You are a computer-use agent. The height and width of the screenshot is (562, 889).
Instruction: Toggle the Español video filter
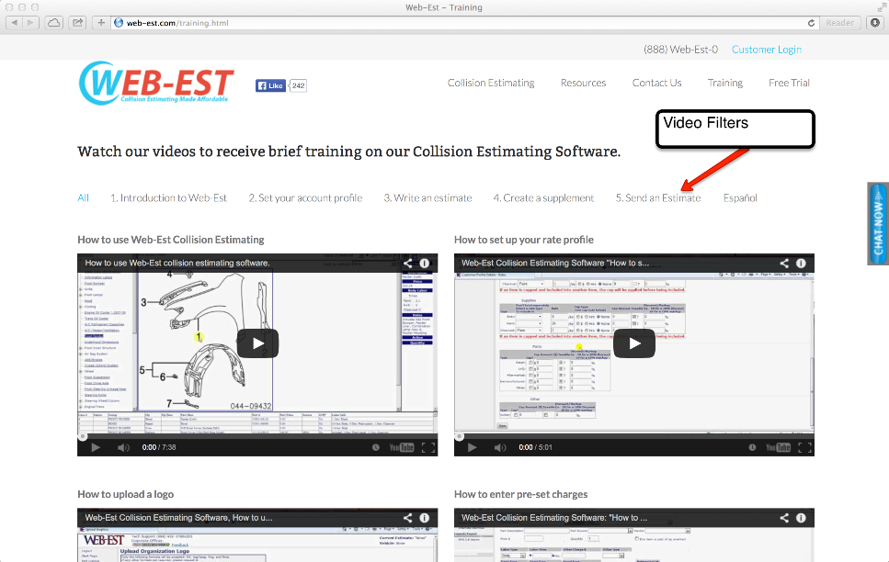740,197
